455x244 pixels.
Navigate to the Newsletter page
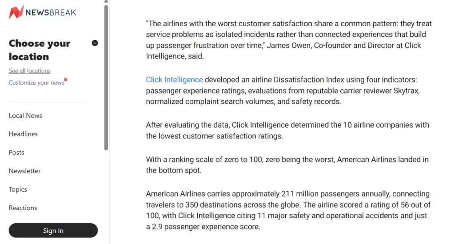click(x=24, y=171)
